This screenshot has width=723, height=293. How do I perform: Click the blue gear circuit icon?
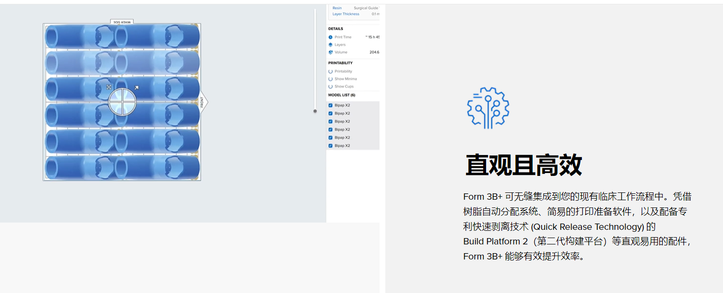click(x=488, y=108)
